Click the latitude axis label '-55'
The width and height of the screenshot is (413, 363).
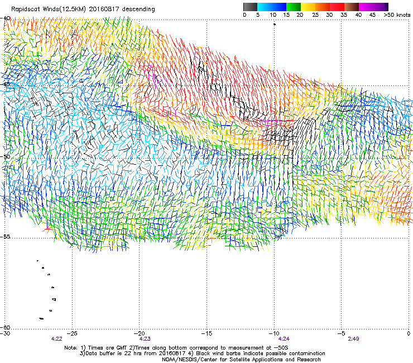click(x=6, y=237)
